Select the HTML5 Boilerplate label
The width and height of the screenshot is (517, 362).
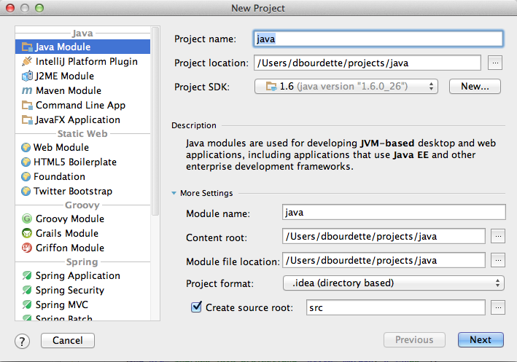(x=75, y=162)
